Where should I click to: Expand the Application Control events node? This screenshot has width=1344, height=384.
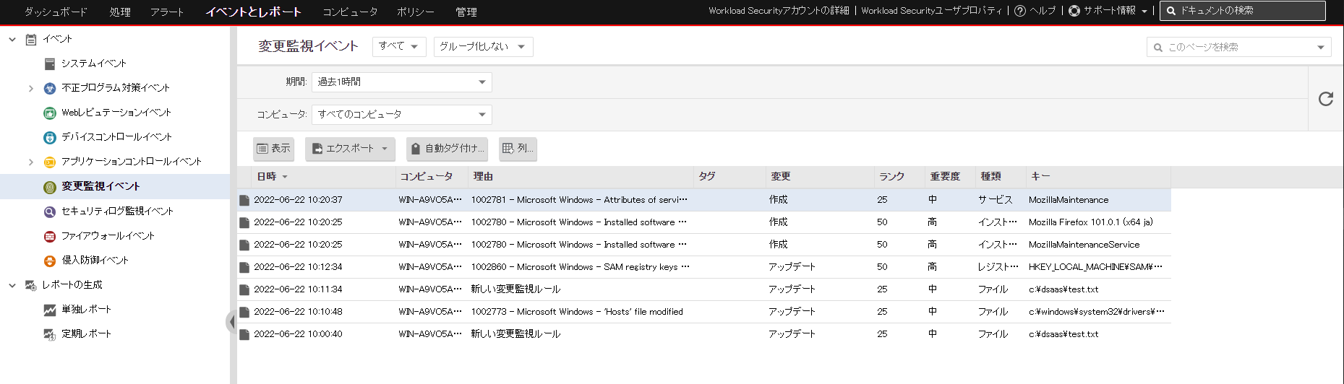(31, 162)
